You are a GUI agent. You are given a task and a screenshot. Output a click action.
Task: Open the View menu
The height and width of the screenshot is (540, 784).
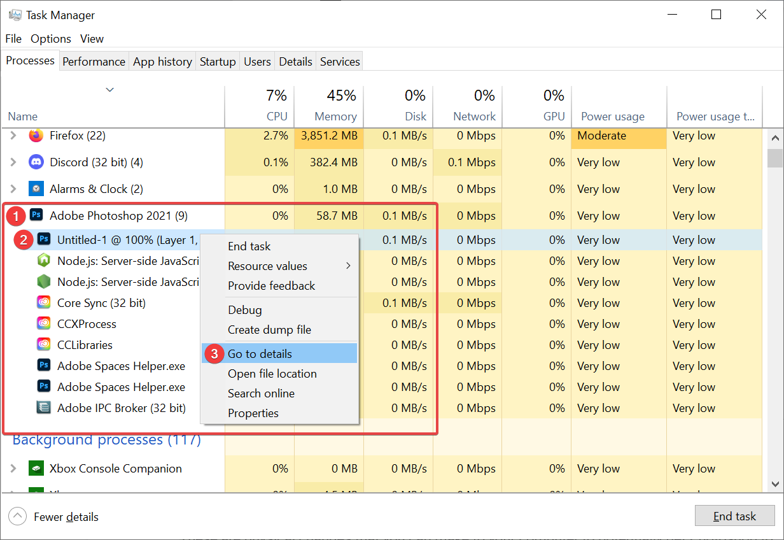click(92, 39)
